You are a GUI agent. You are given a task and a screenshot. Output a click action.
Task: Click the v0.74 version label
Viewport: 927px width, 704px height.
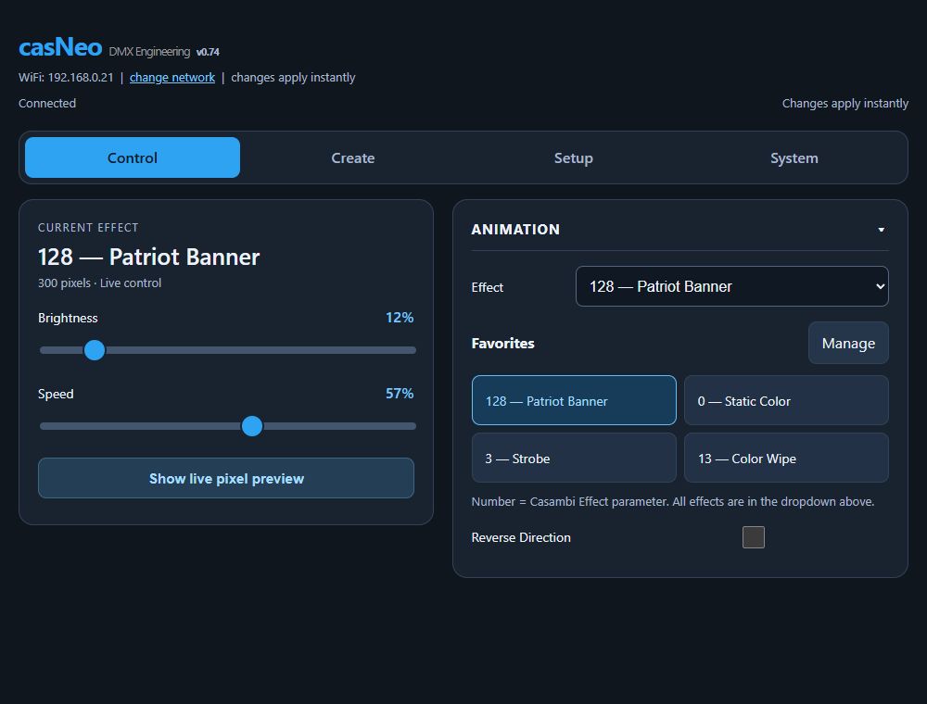(208, 52)
